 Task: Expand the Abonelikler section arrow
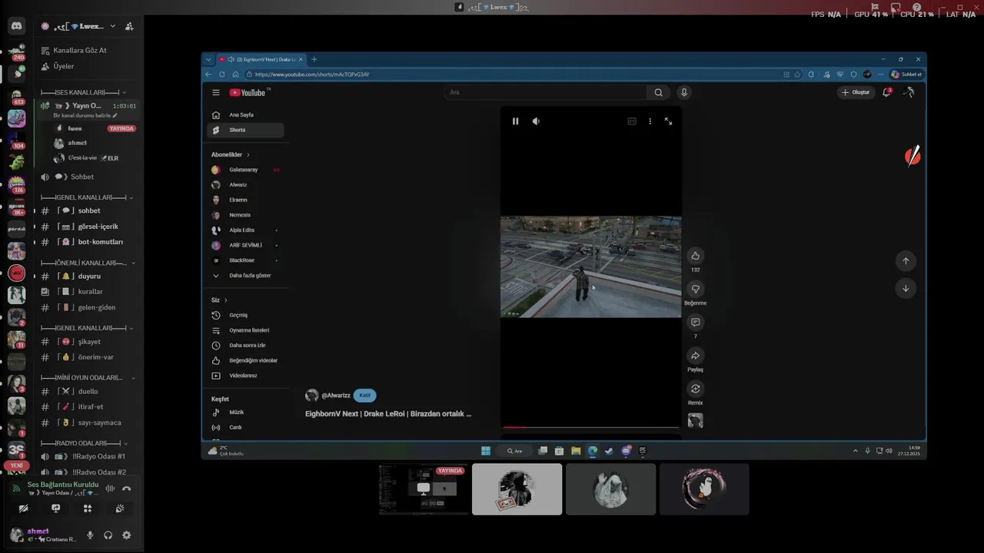pos(248,154)
